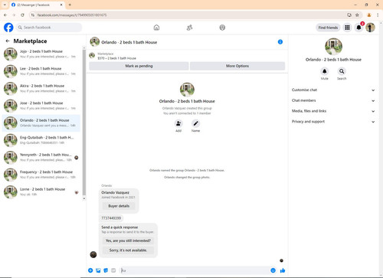This screenshot has height=278, width=383.
Task: Click Marketplace $570 listing link
Action: tap(116, 58)
